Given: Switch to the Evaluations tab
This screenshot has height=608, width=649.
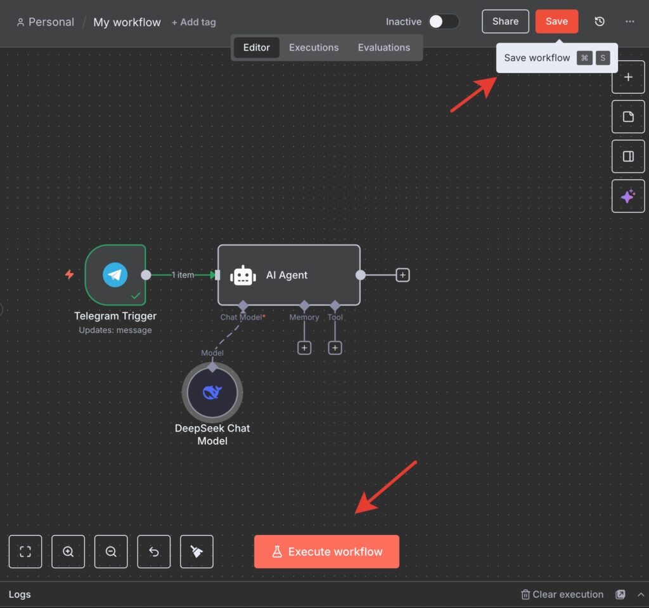Looking at the screenshot, I should click(x=383, y=48).
